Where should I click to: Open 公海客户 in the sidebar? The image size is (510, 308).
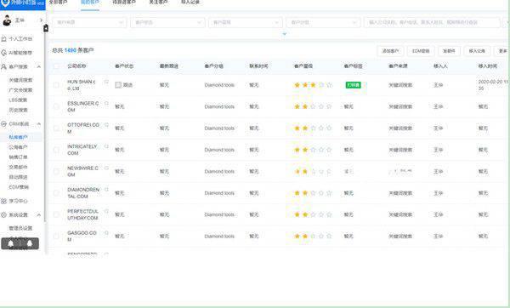[x=18, y=147]
